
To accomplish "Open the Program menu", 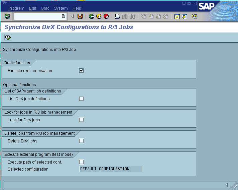I will tap(16, 8).
